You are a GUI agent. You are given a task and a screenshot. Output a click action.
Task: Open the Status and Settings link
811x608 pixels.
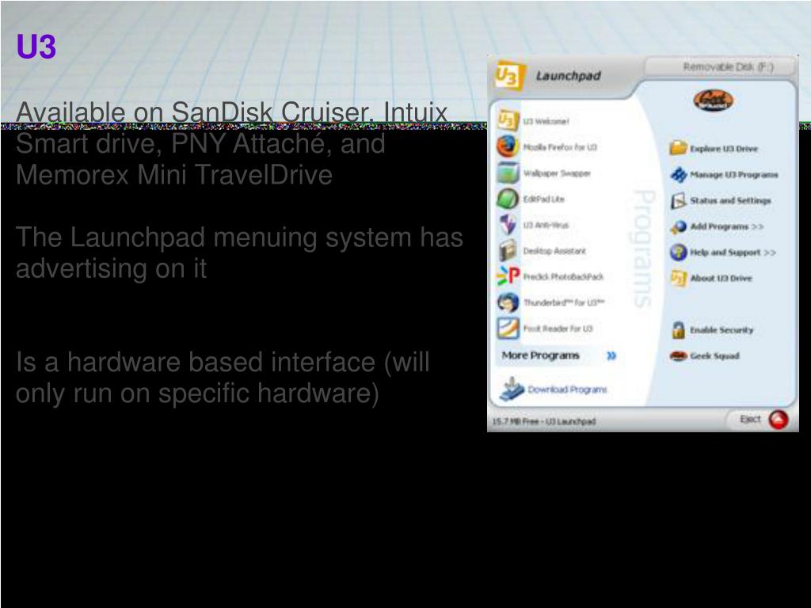point(730,200)
